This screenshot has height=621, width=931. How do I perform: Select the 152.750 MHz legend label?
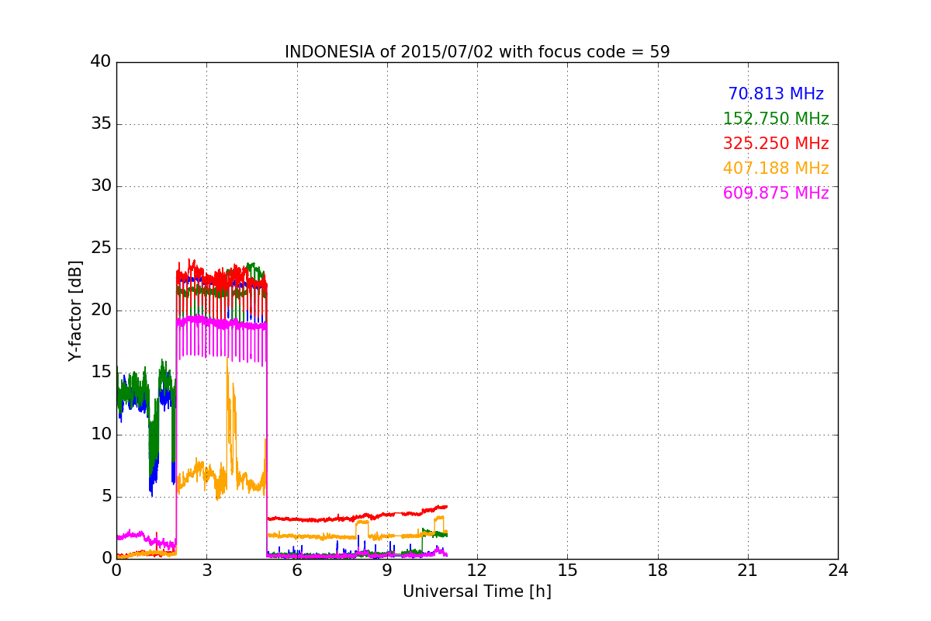(x=776, y=119)
